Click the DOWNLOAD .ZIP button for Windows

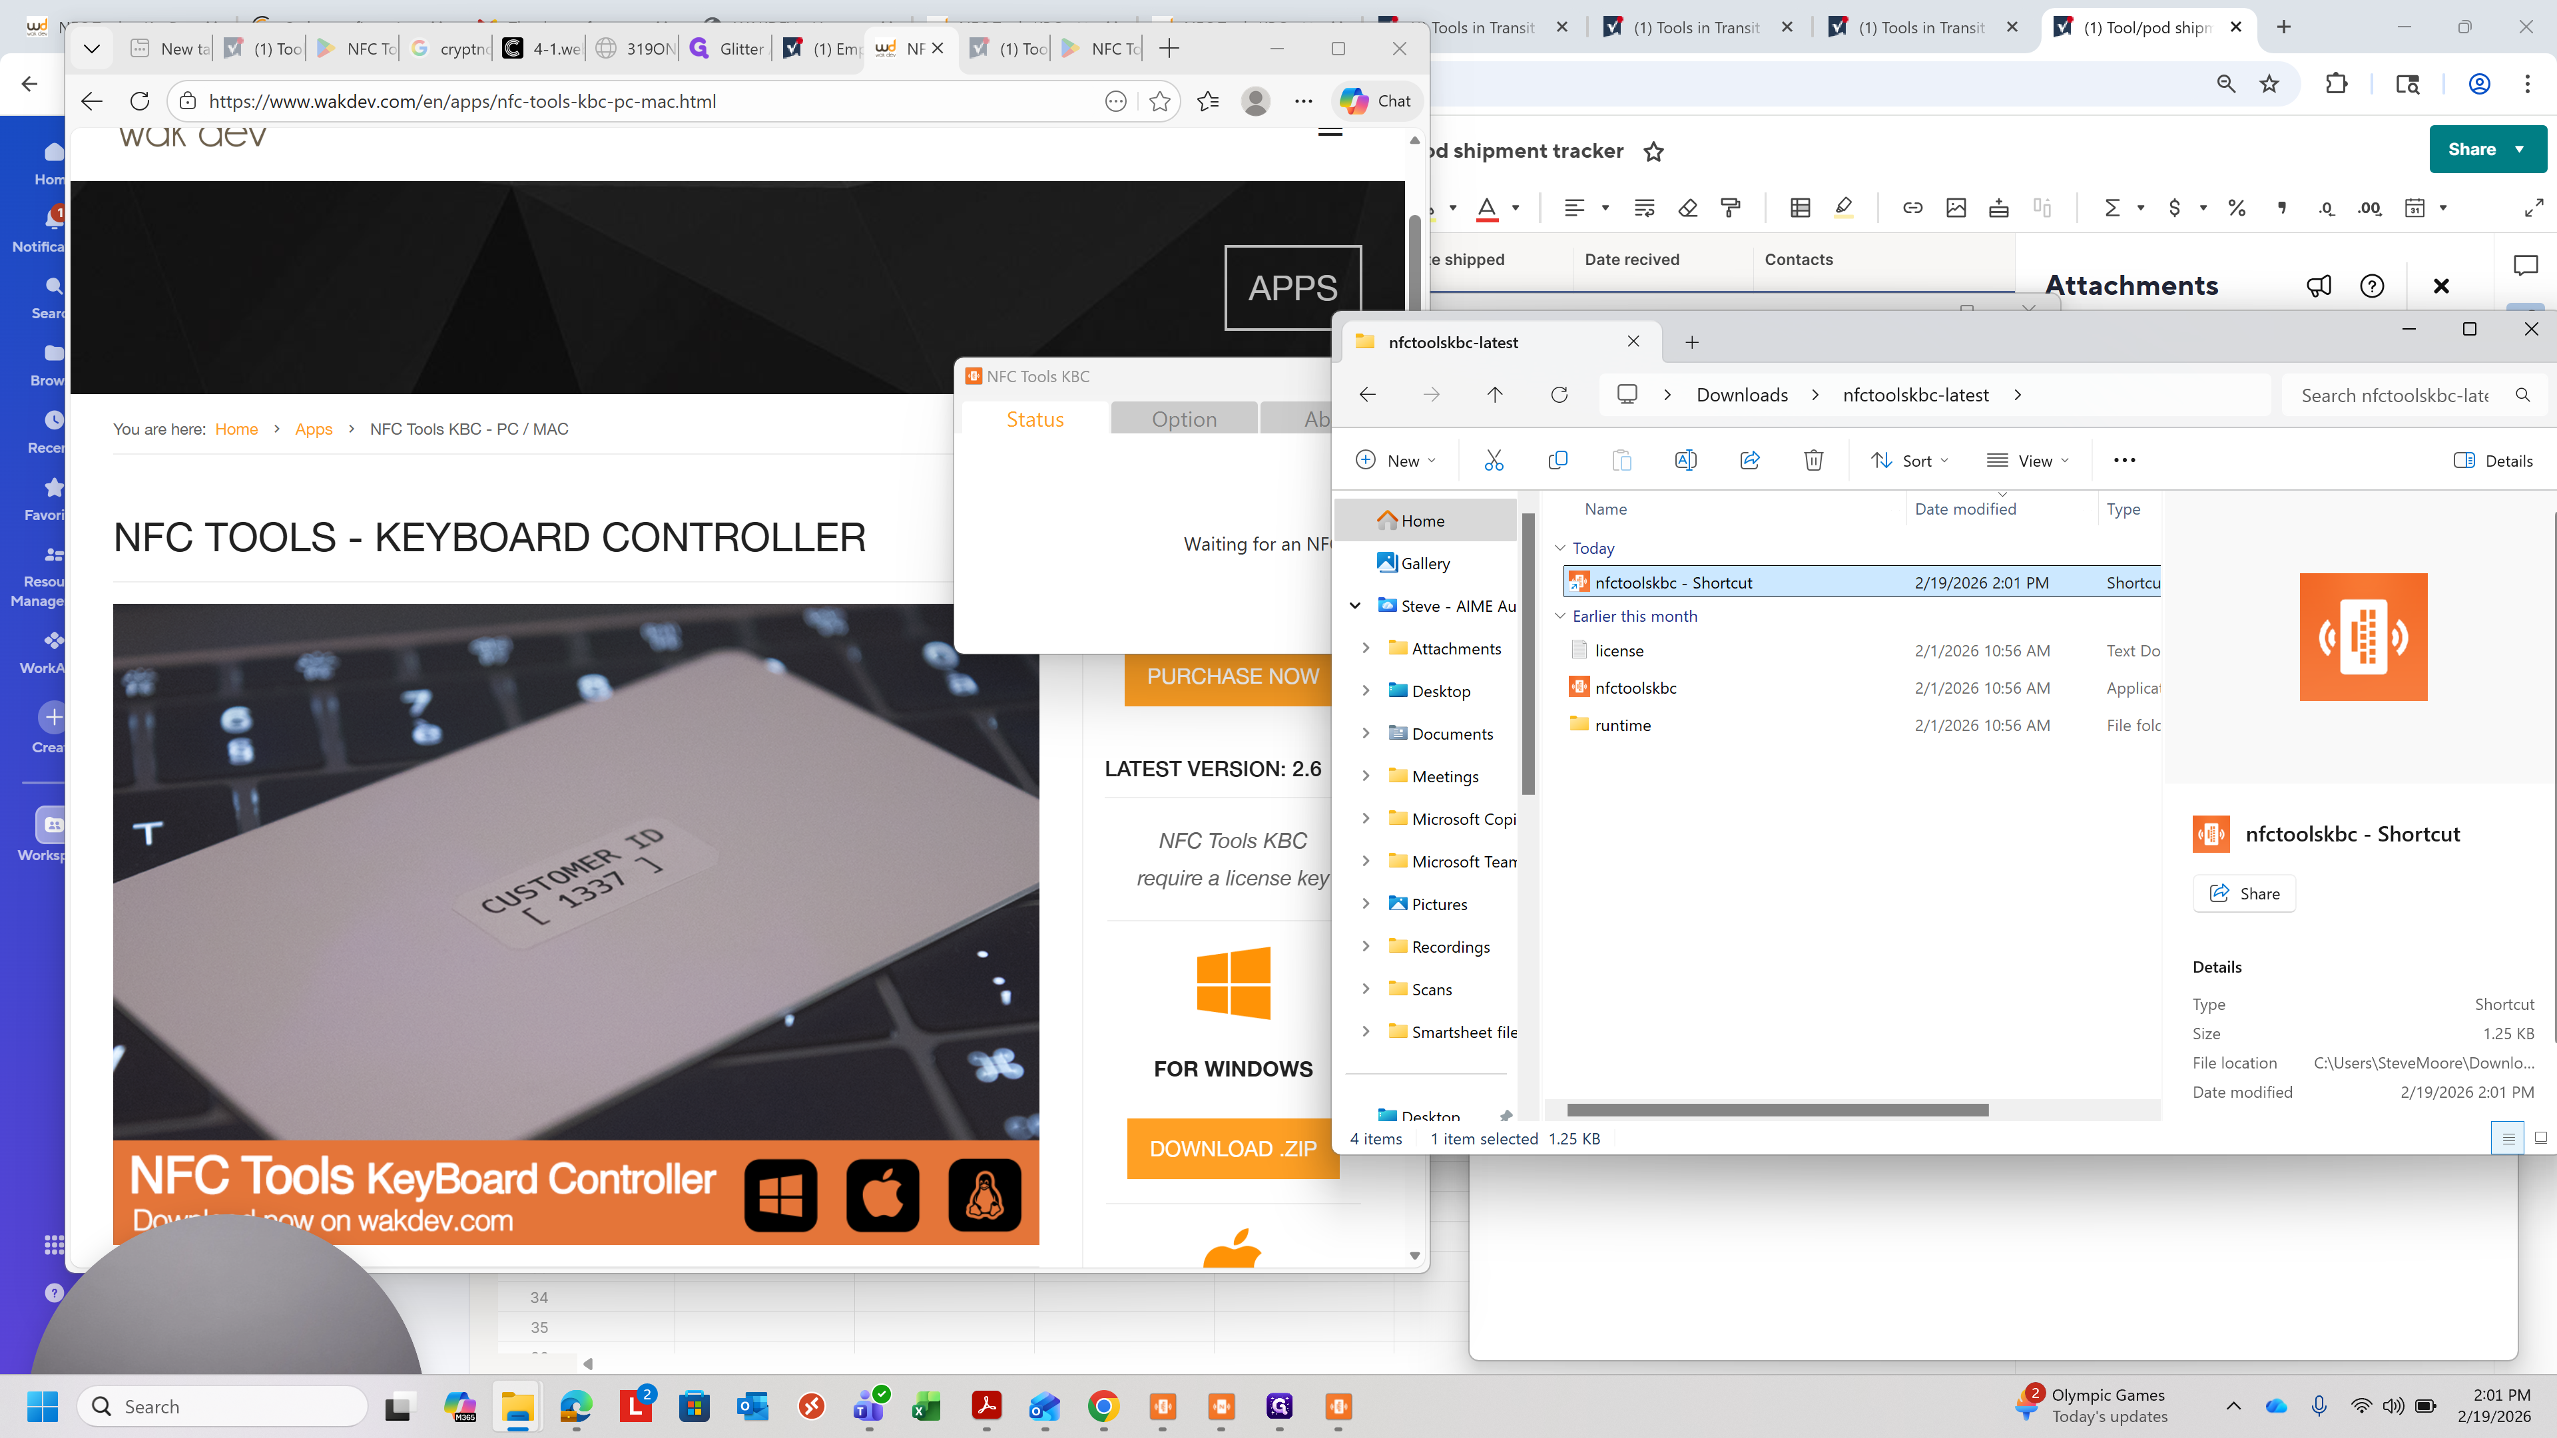pos(1232,1149)
